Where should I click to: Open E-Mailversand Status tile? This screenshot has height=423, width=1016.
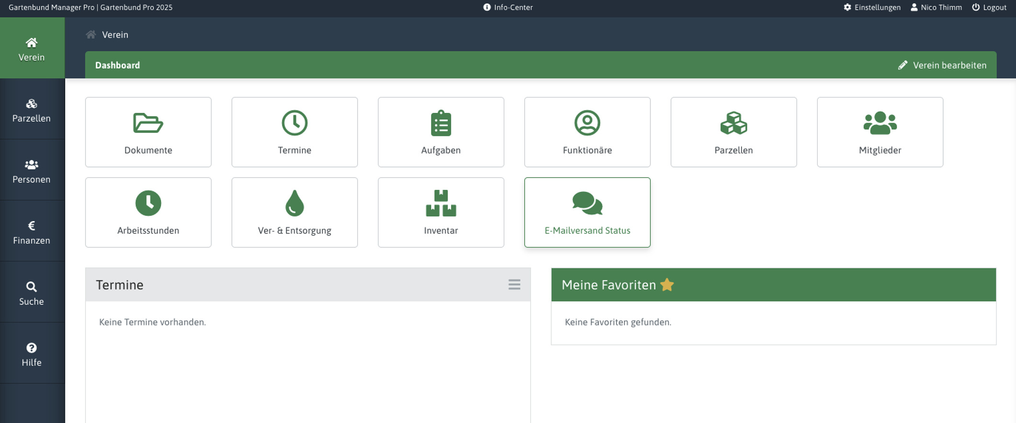point(587,212)
